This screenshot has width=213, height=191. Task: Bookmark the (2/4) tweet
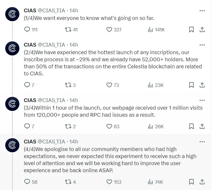pyautogui.click(x=191, y=85)
